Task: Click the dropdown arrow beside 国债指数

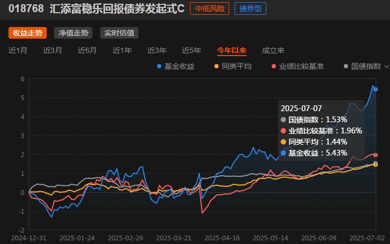Action: point(386,67)
